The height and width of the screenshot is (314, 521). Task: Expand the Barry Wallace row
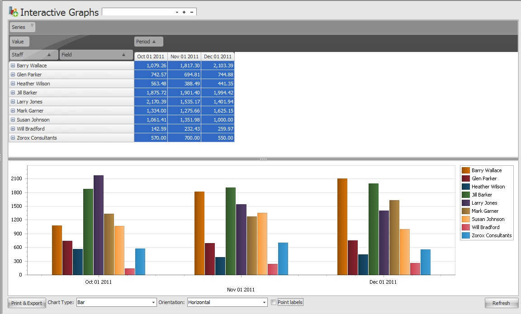13,65
